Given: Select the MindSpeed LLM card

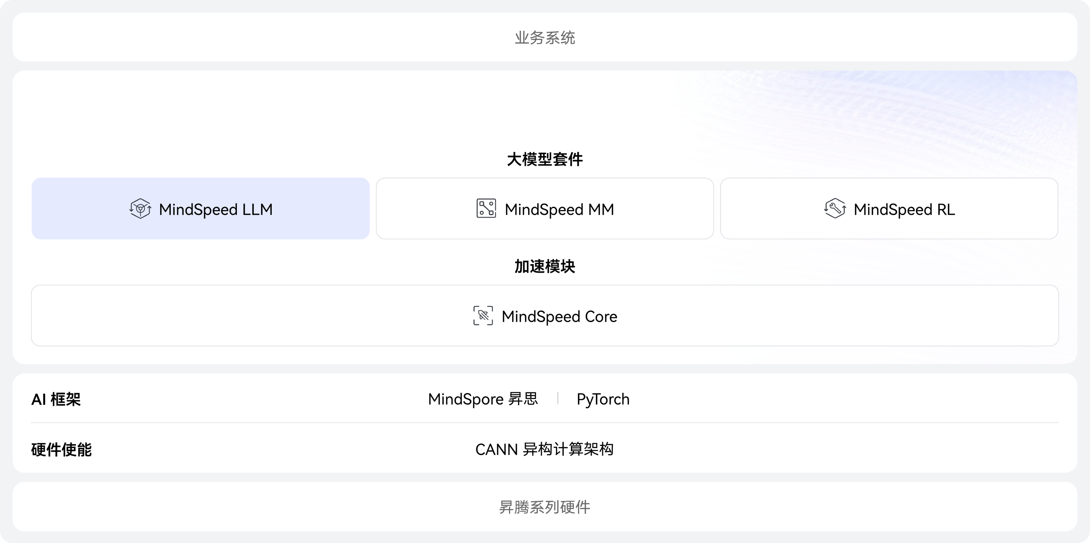Looking at the screenshot, I should coord(200,209).
